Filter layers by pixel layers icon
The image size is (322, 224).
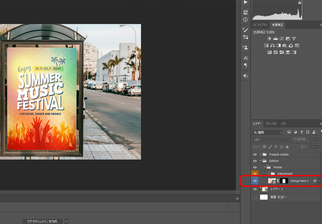[289, 132]
